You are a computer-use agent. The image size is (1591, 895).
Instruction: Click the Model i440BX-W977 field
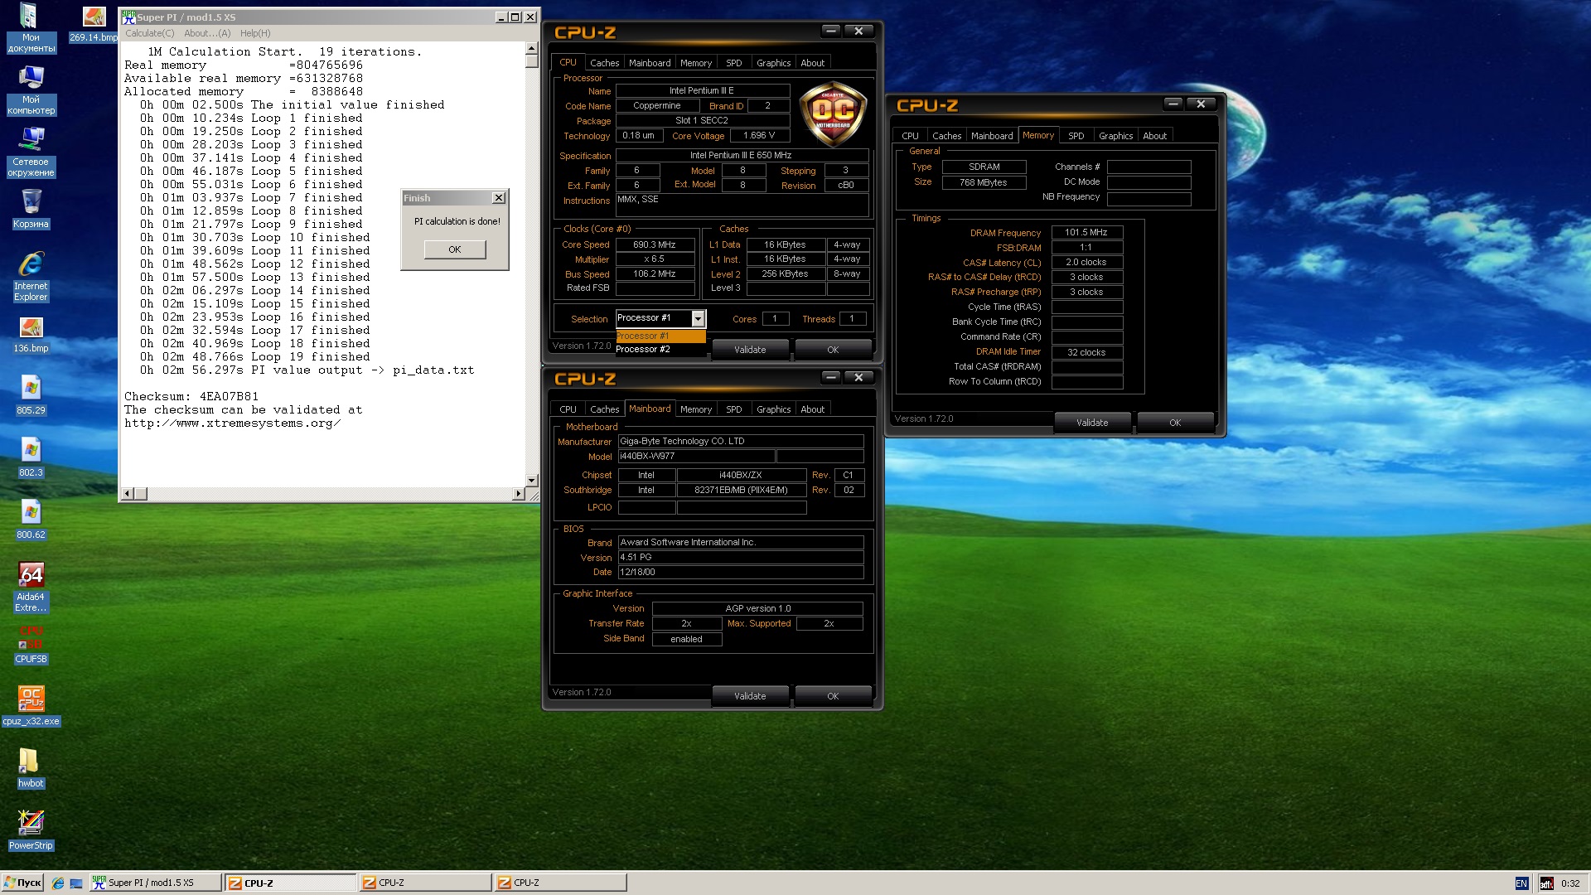tap(696, 457)
